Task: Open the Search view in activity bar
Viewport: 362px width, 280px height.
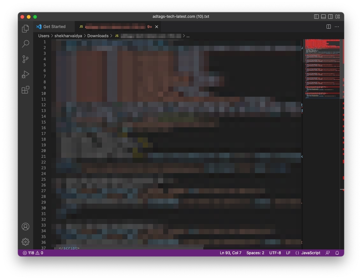Action: pos(25,44)
